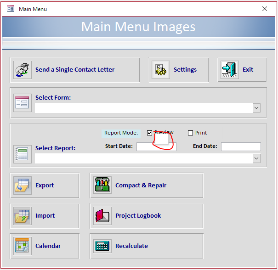Click the Import folder icon

(23, 216)
